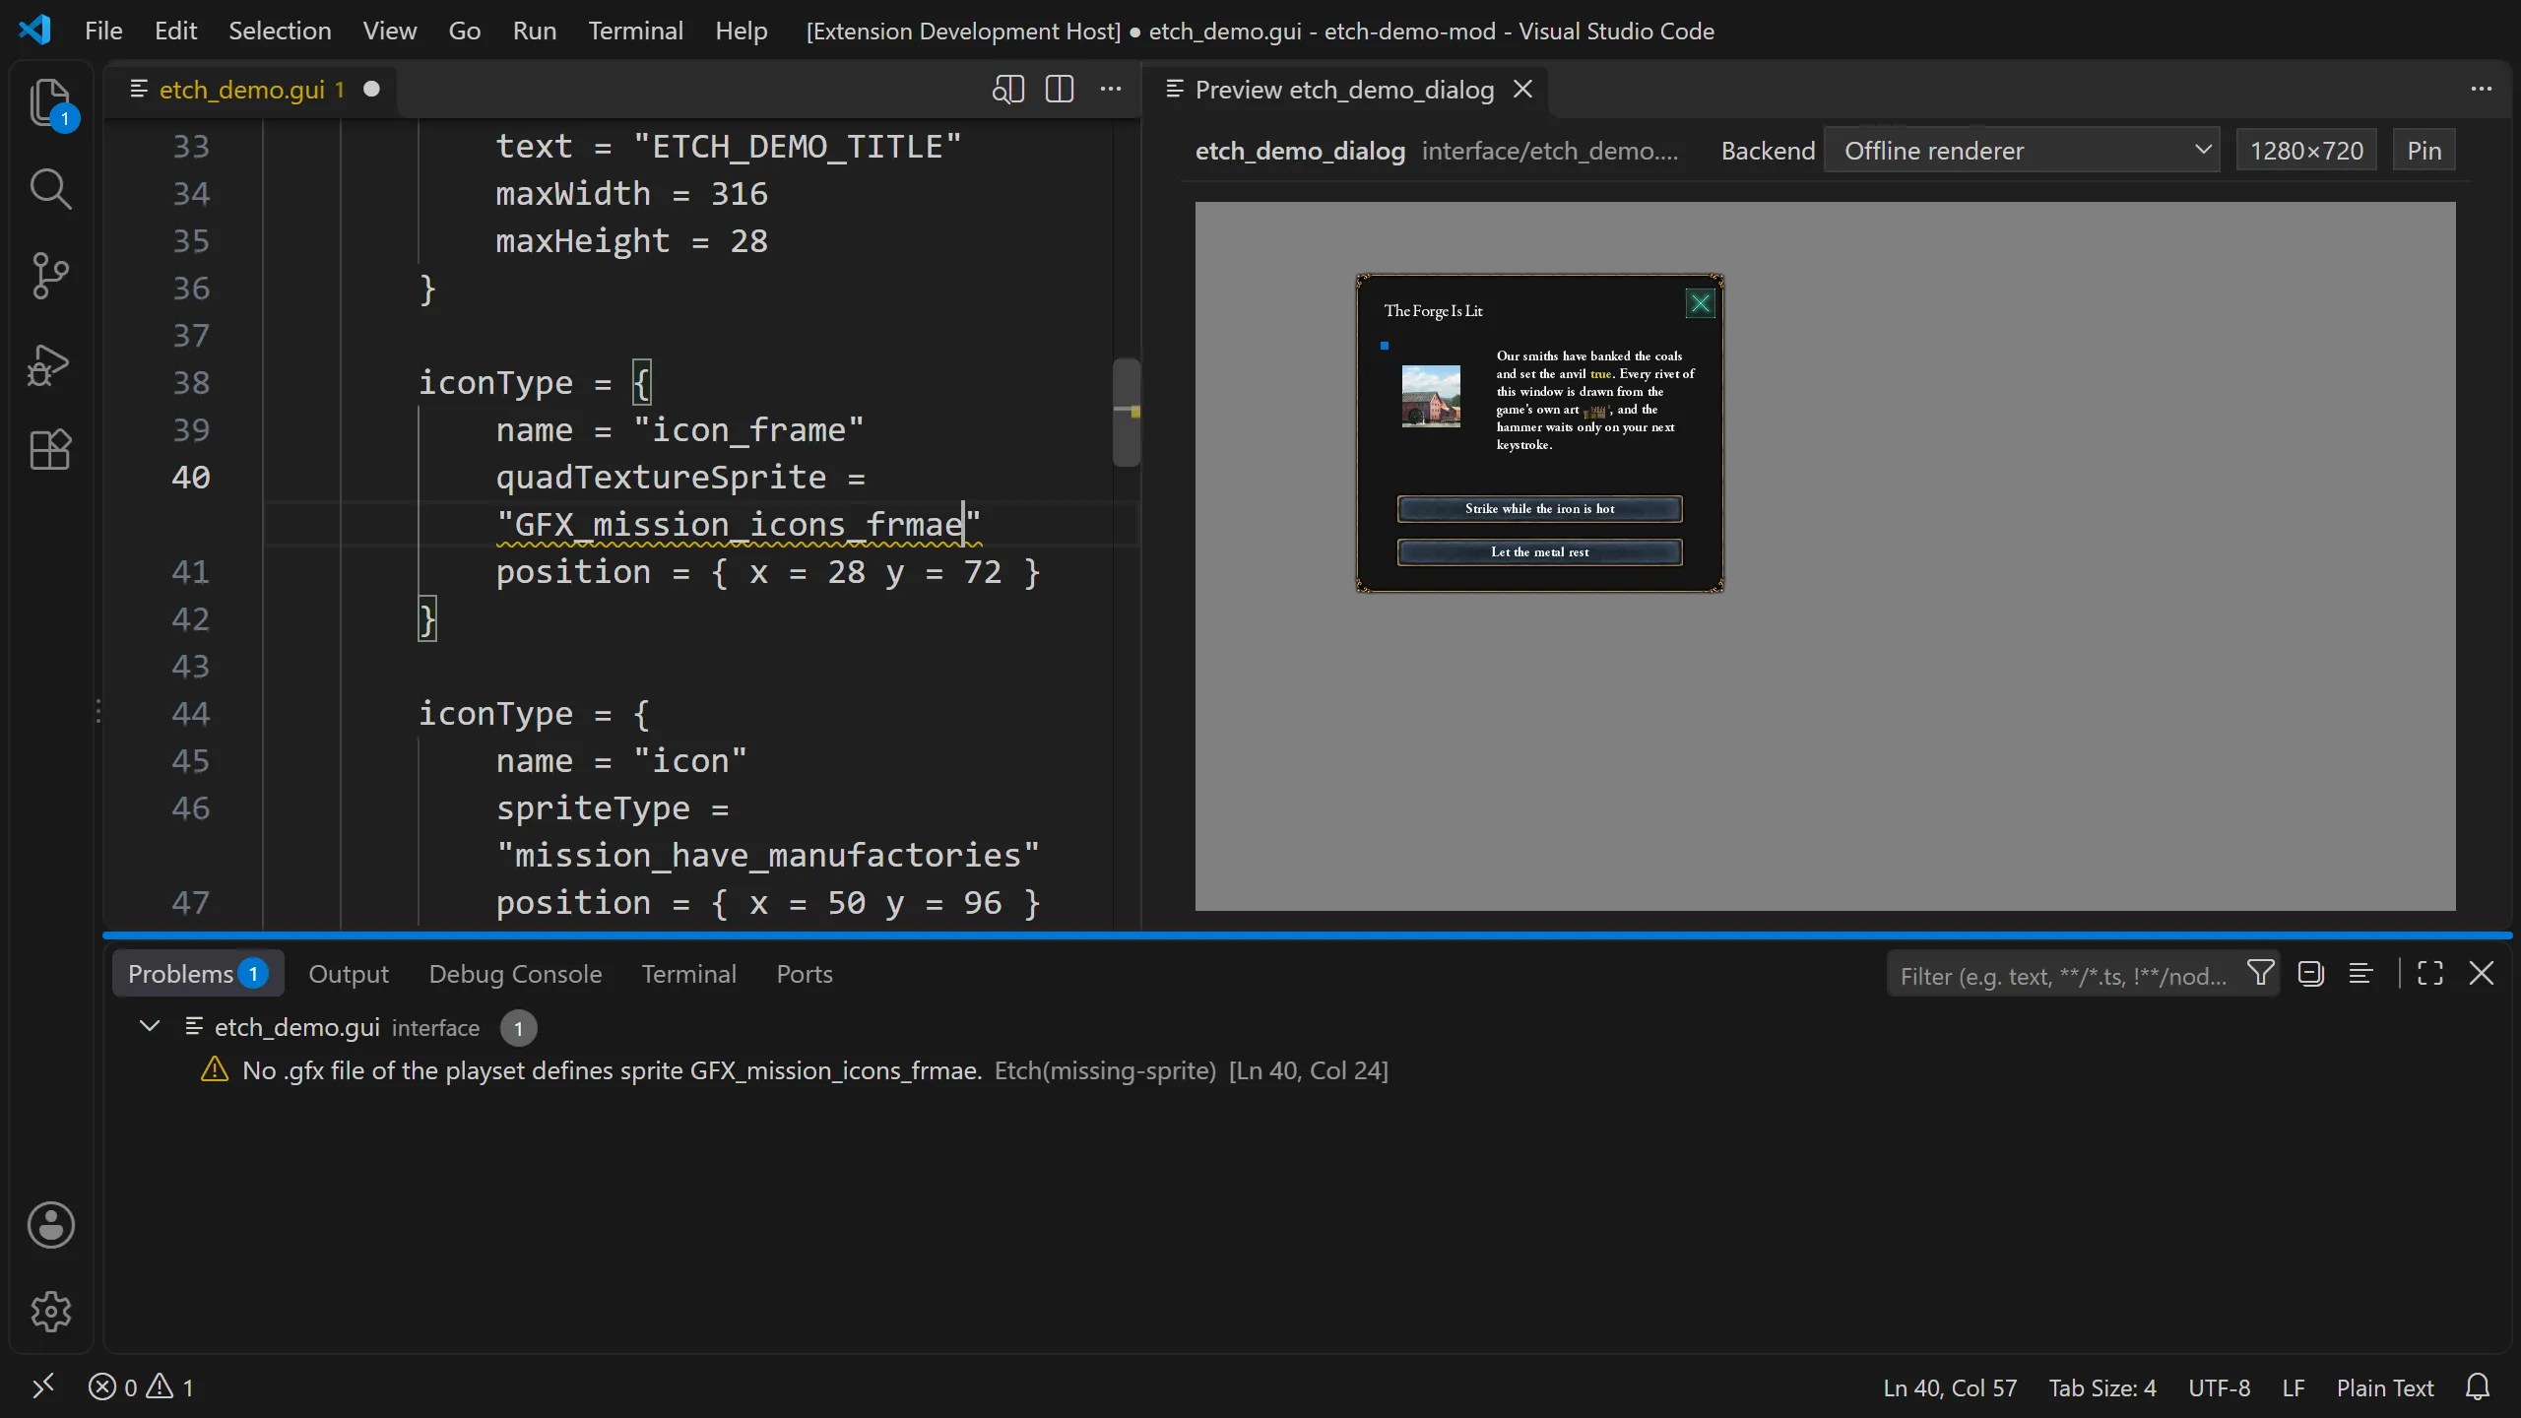Open the Backend renderer dropdown

(2022, 151)
